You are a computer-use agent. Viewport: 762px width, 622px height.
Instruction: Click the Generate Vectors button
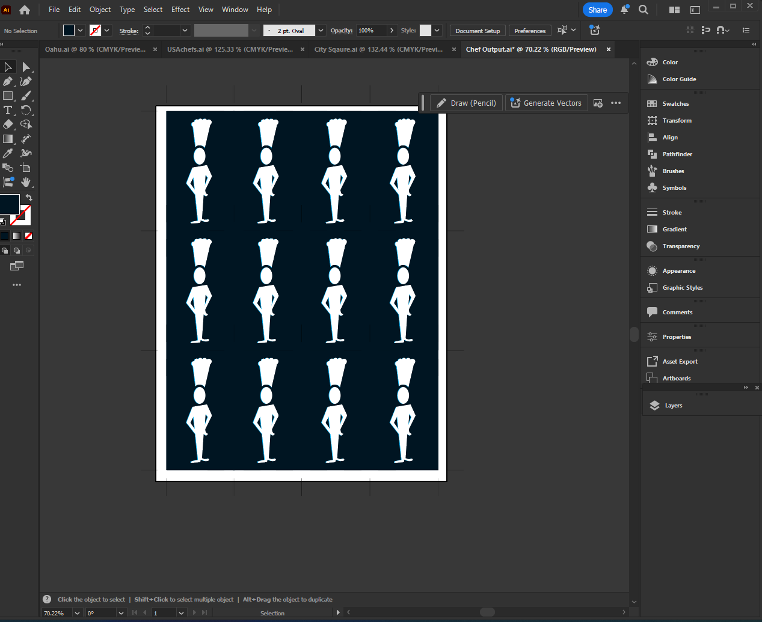(546, 103)
